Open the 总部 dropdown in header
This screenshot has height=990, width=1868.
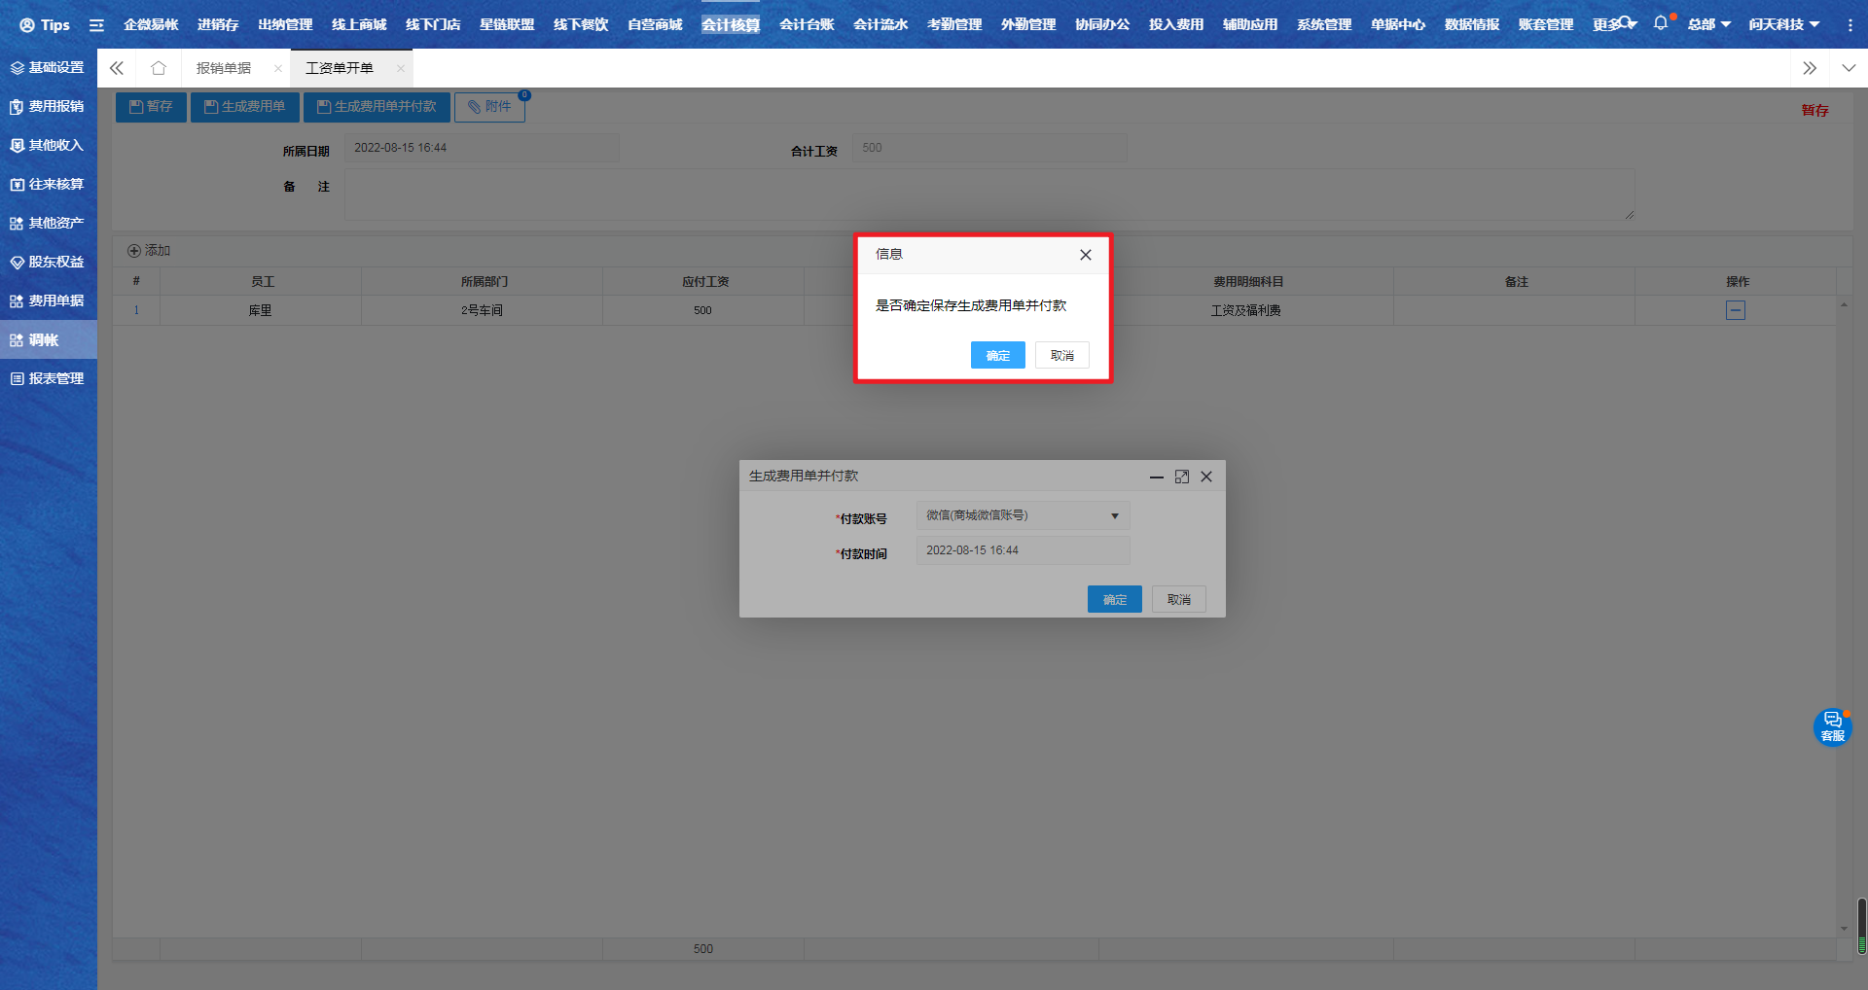pos(1708,24)
